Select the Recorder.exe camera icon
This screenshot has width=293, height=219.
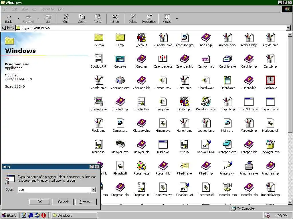coord(227,187)
